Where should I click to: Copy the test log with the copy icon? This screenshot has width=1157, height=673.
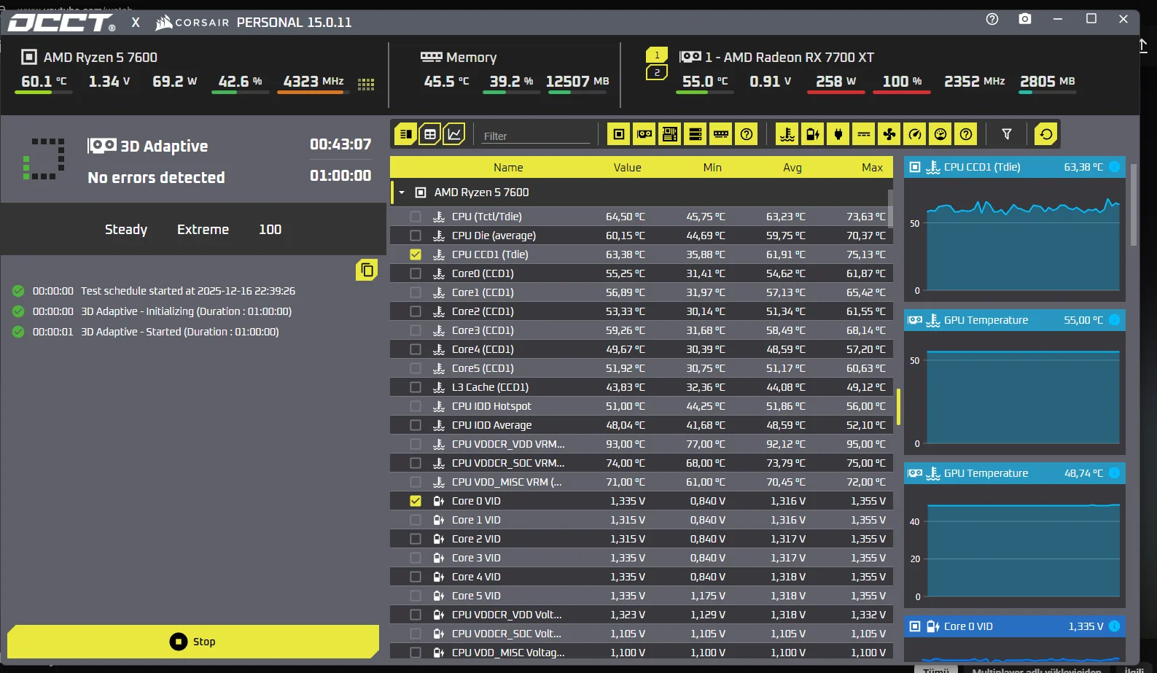(x=367, y=270)
